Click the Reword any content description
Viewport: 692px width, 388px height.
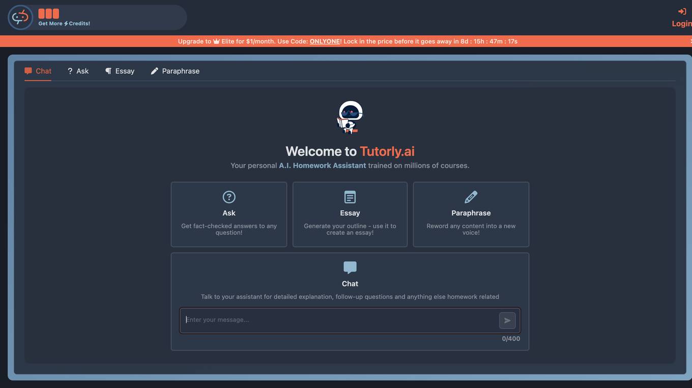coord(471,229)
